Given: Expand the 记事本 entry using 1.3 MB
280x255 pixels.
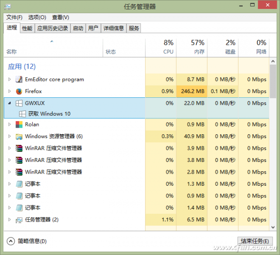Looking at the screenshot, I should tap(9, 184).
